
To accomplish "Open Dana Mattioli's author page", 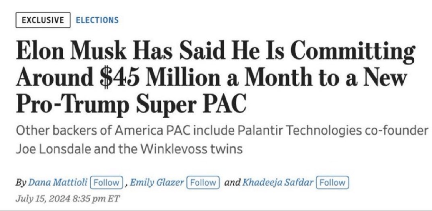I will click(58, 183).
